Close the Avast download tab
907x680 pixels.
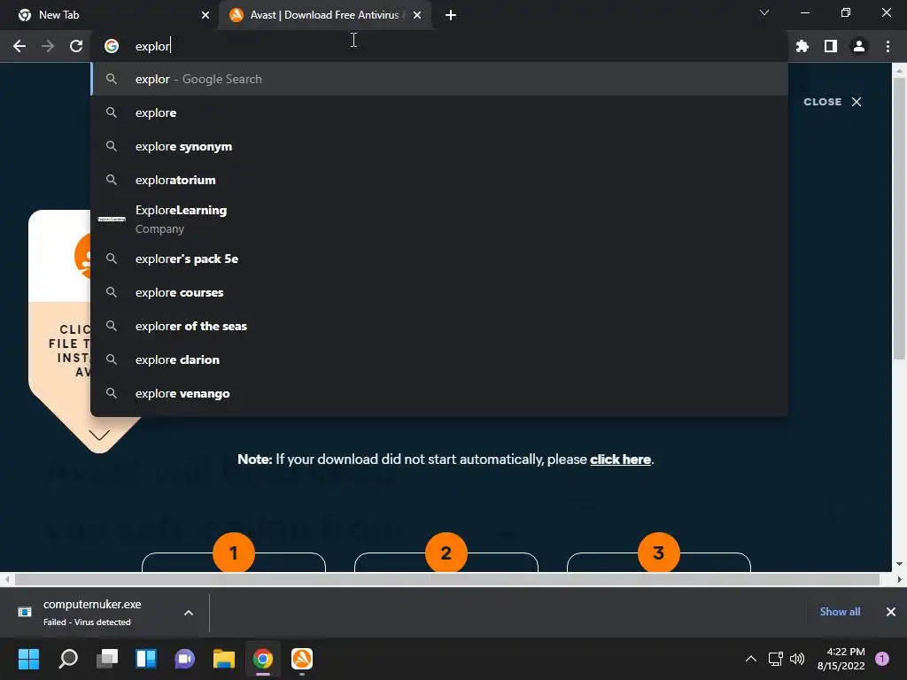tap(417, 15)
